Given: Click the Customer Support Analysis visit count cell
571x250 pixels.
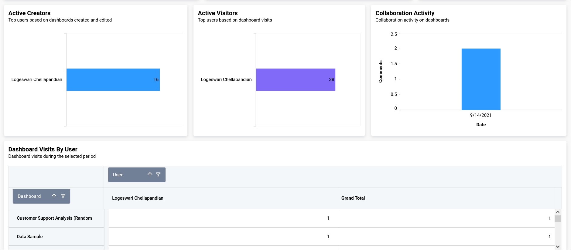Looking at the screenshot, I should [x=223, y=218].
